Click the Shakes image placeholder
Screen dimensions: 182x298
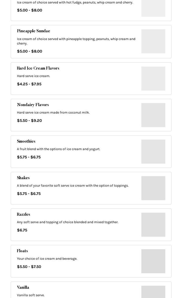[x=153, y=188]
